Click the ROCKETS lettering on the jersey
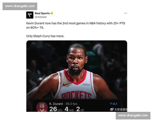The height and width of the screenshot is (122, 153). pos(76,95)
